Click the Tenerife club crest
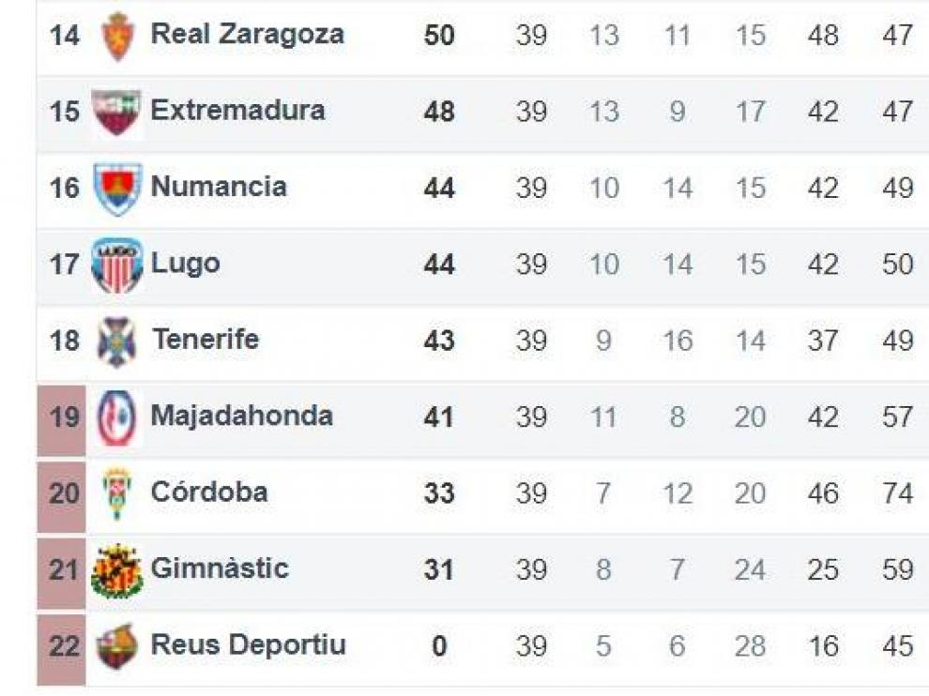The width and height of the screenshot is (929, 696). [117, 341]
